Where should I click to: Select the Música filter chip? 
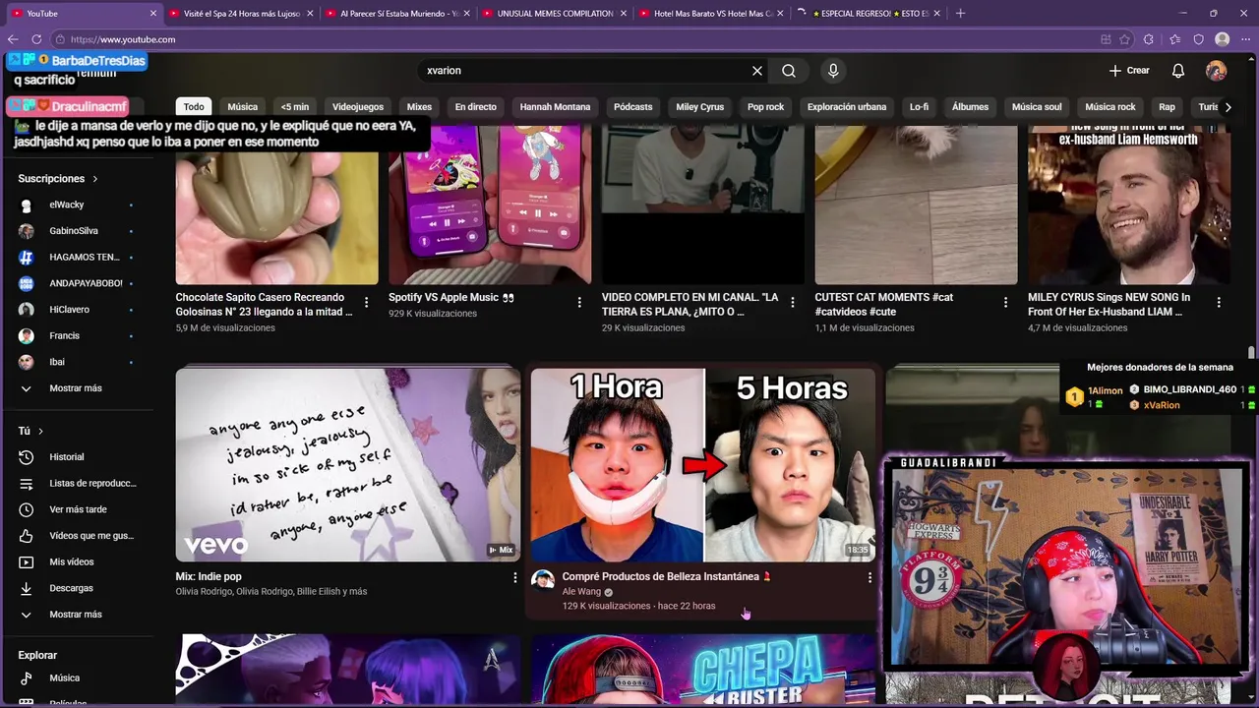(x=243, y=107)
